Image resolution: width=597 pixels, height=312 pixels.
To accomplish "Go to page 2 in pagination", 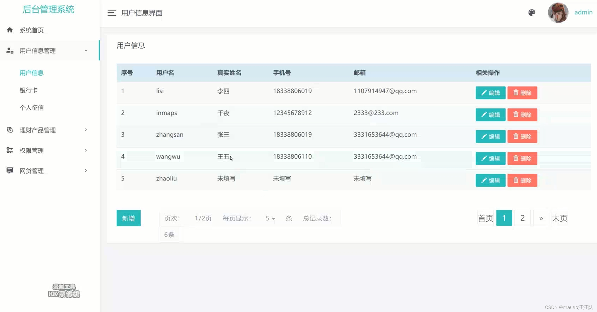I will [522, 218].
